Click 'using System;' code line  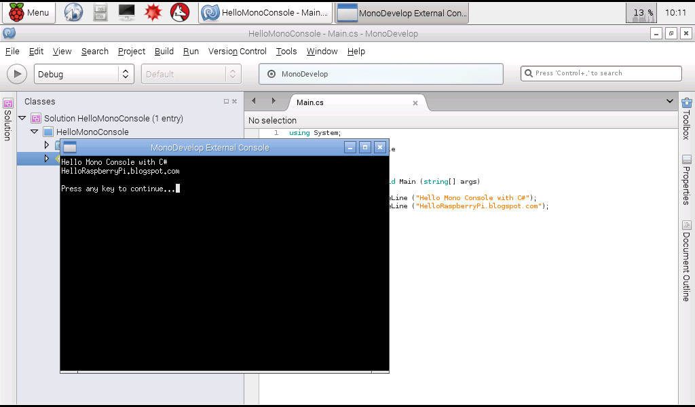point(315,133)
